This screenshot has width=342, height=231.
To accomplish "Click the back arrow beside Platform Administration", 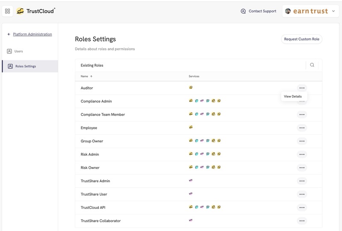I will pos(9,34).
